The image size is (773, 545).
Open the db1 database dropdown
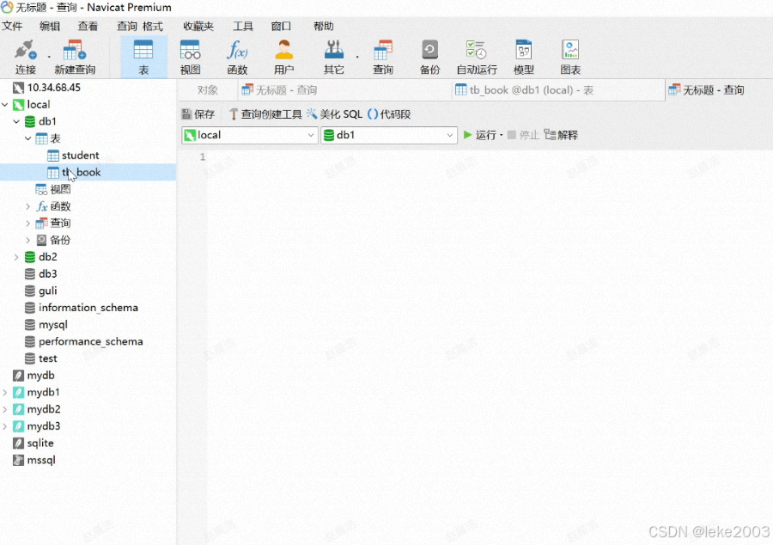point(389,135)
